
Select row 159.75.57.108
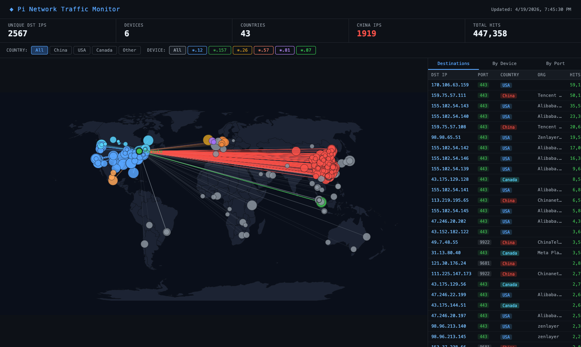[x=504, y=127]
